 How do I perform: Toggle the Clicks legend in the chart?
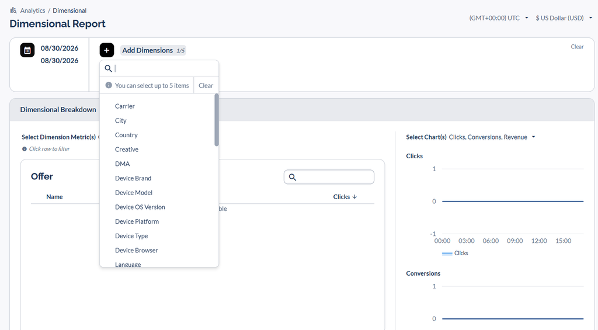(455, 253)
